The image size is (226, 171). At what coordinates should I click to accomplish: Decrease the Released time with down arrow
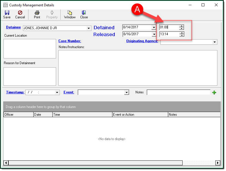tap(181, 36)
